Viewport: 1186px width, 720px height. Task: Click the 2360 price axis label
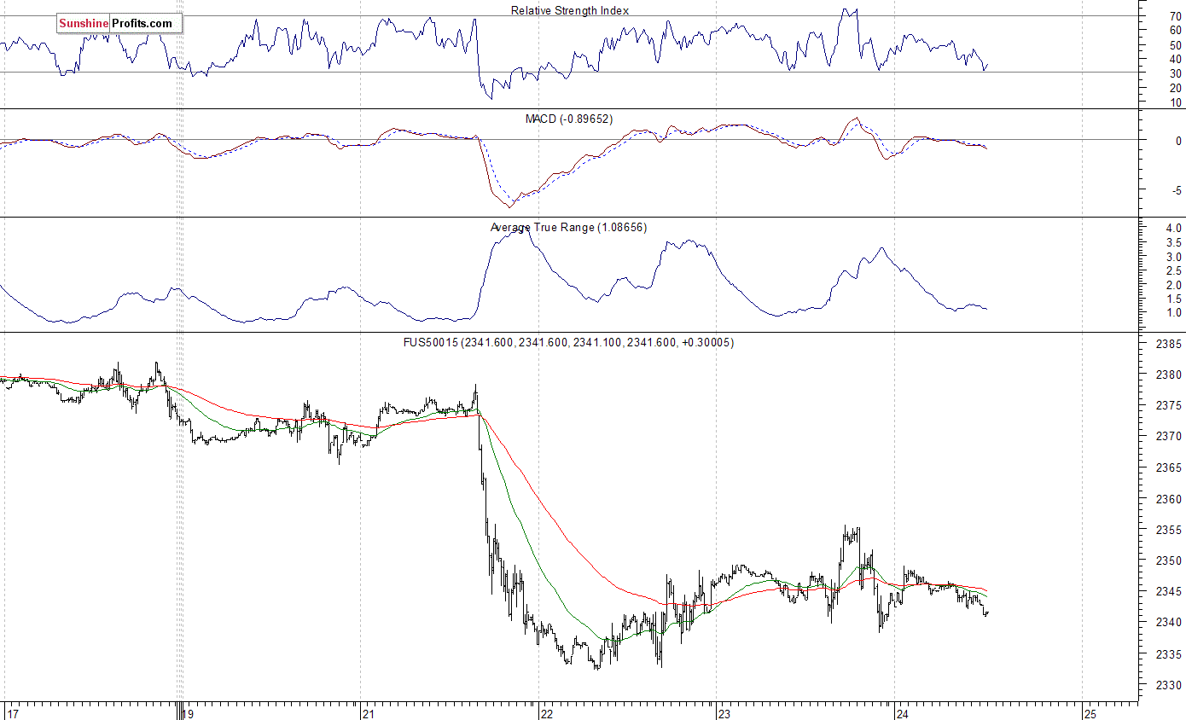[1169, 499]
